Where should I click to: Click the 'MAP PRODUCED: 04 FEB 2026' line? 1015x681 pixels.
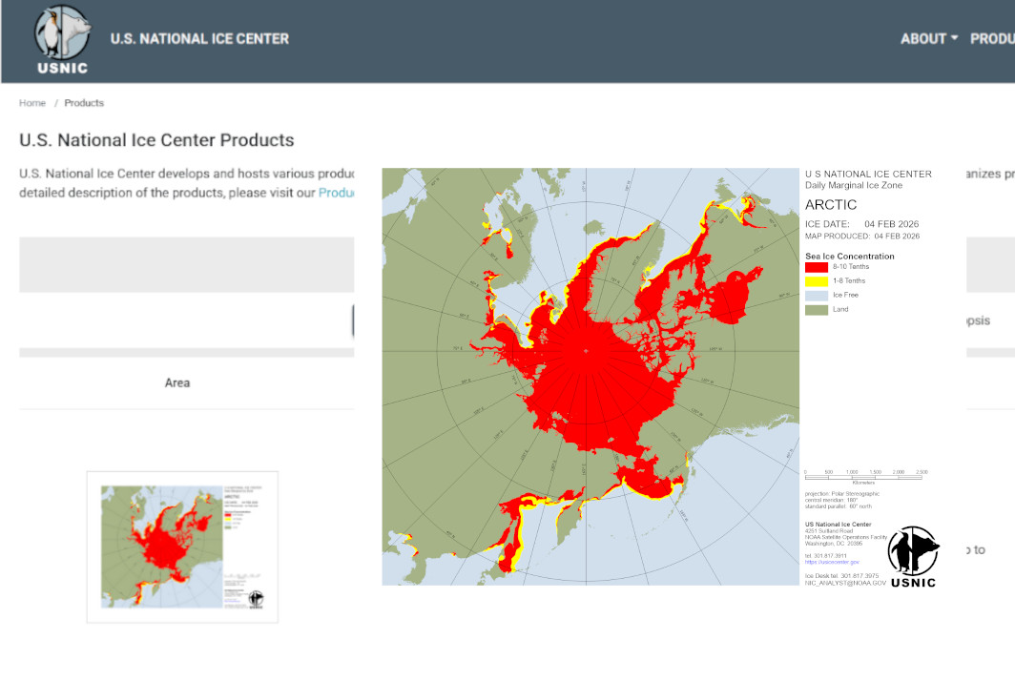862,237
